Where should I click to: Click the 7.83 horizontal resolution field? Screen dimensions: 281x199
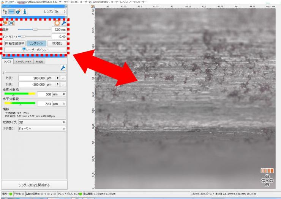coord(44,103)
